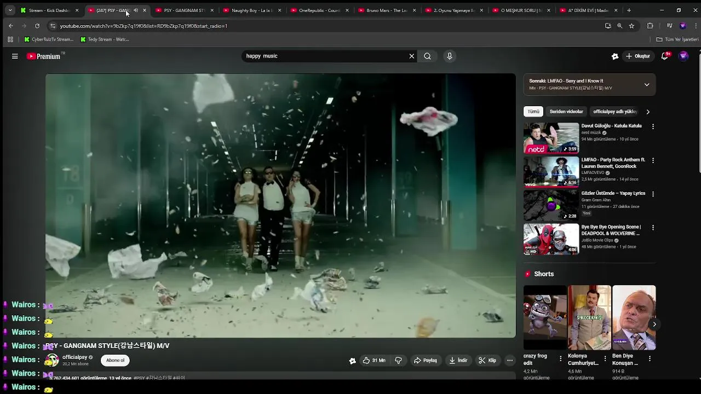Open the crazy frog edit short
The height and width of the screenshot is (394, 701).
[x=545, y=317]
